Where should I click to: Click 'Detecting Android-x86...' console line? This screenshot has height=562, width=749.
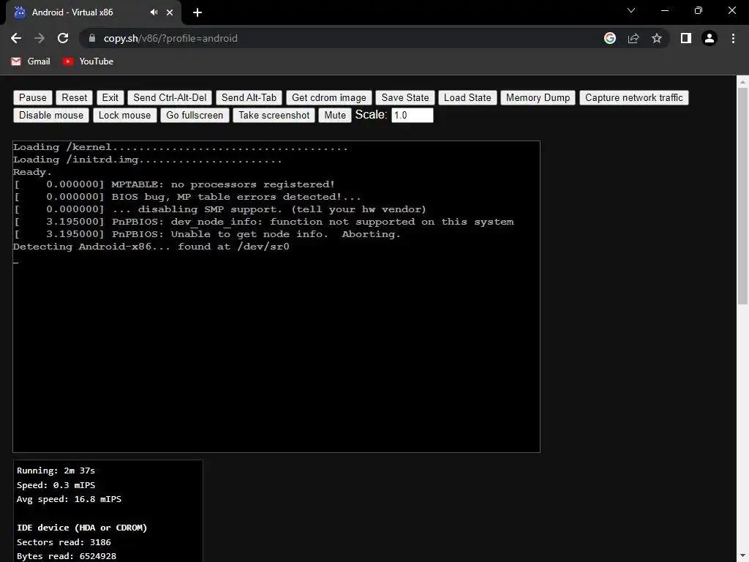coord(151,247)
